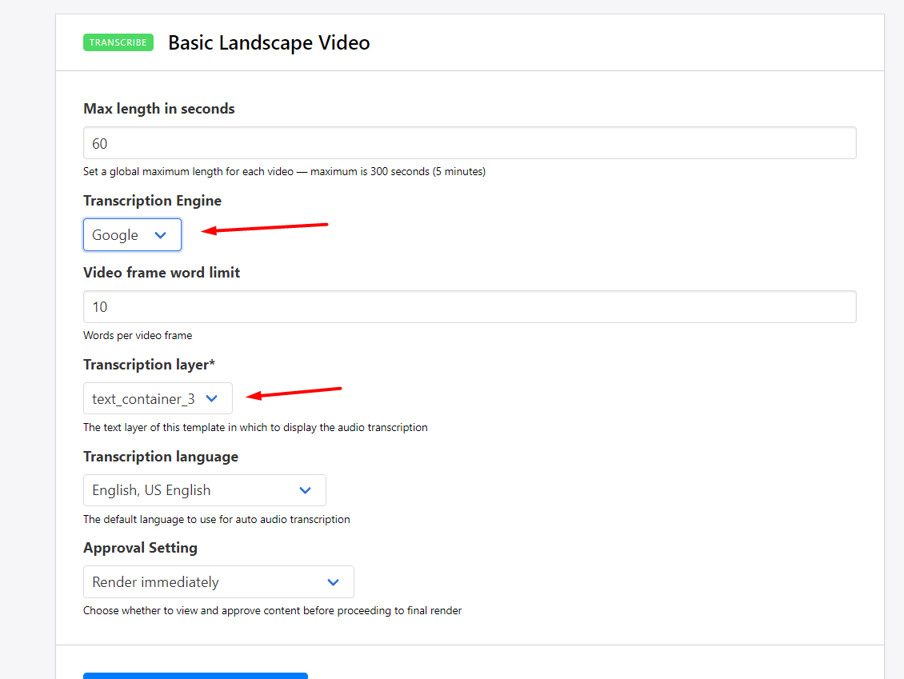Viewport: 904px width, 679px height.
Task: Focus the Max length in seconds field
Action: (470, 143)
